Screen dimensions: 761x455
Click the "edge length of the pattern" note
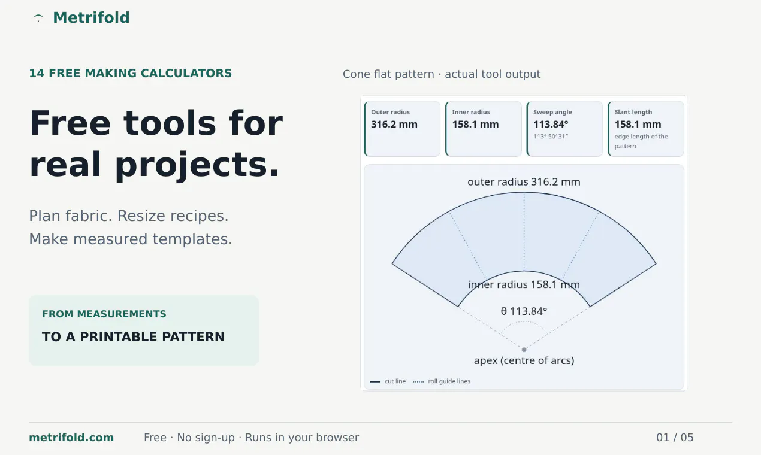[x=641, y=141]
